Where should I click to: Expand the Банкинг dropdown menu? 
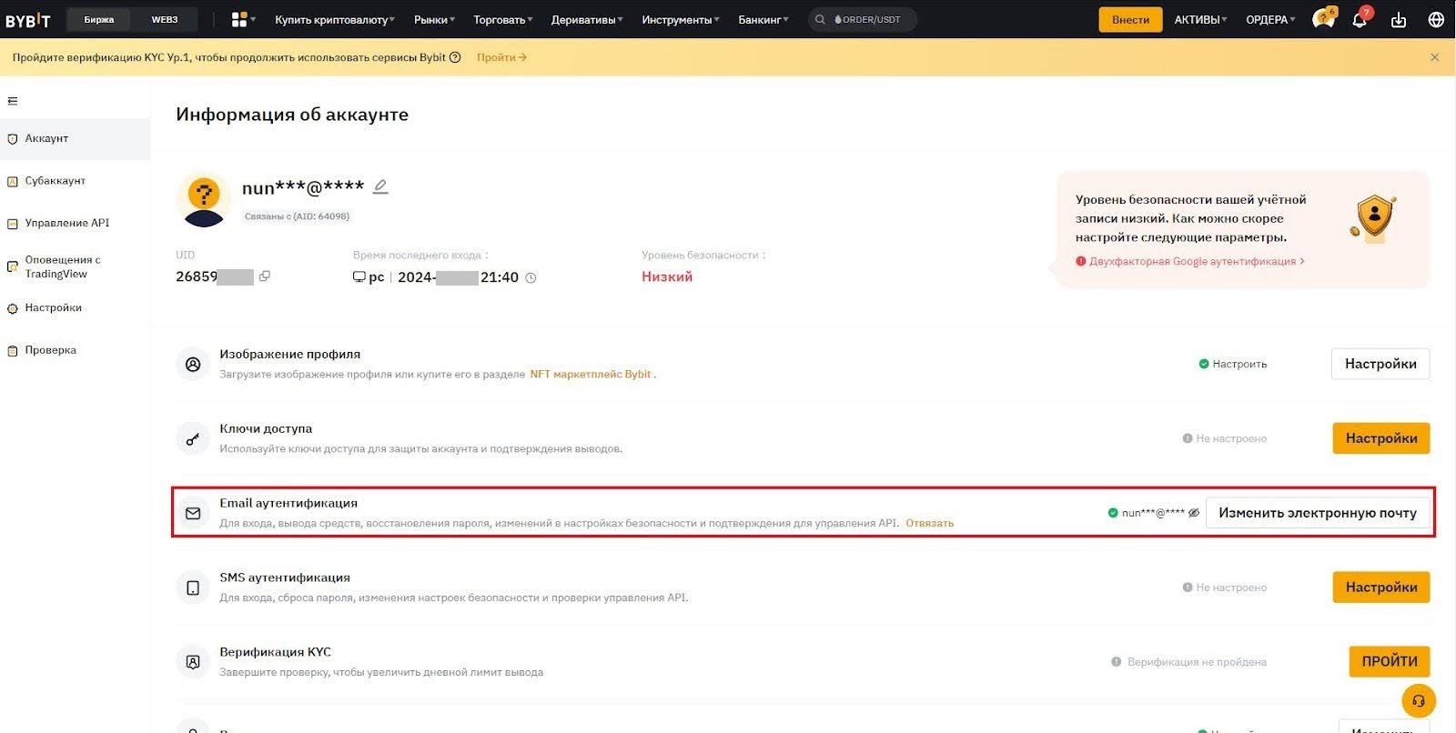click(763, 19)
